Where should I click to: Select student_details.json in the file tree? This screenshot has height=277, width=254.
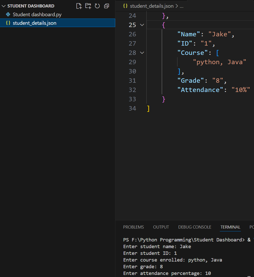[34, 23]
